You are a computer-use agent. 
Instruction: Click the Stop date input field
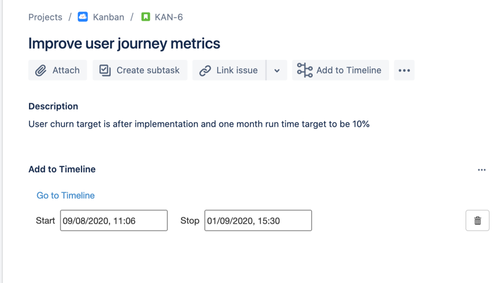coord(258,221)
